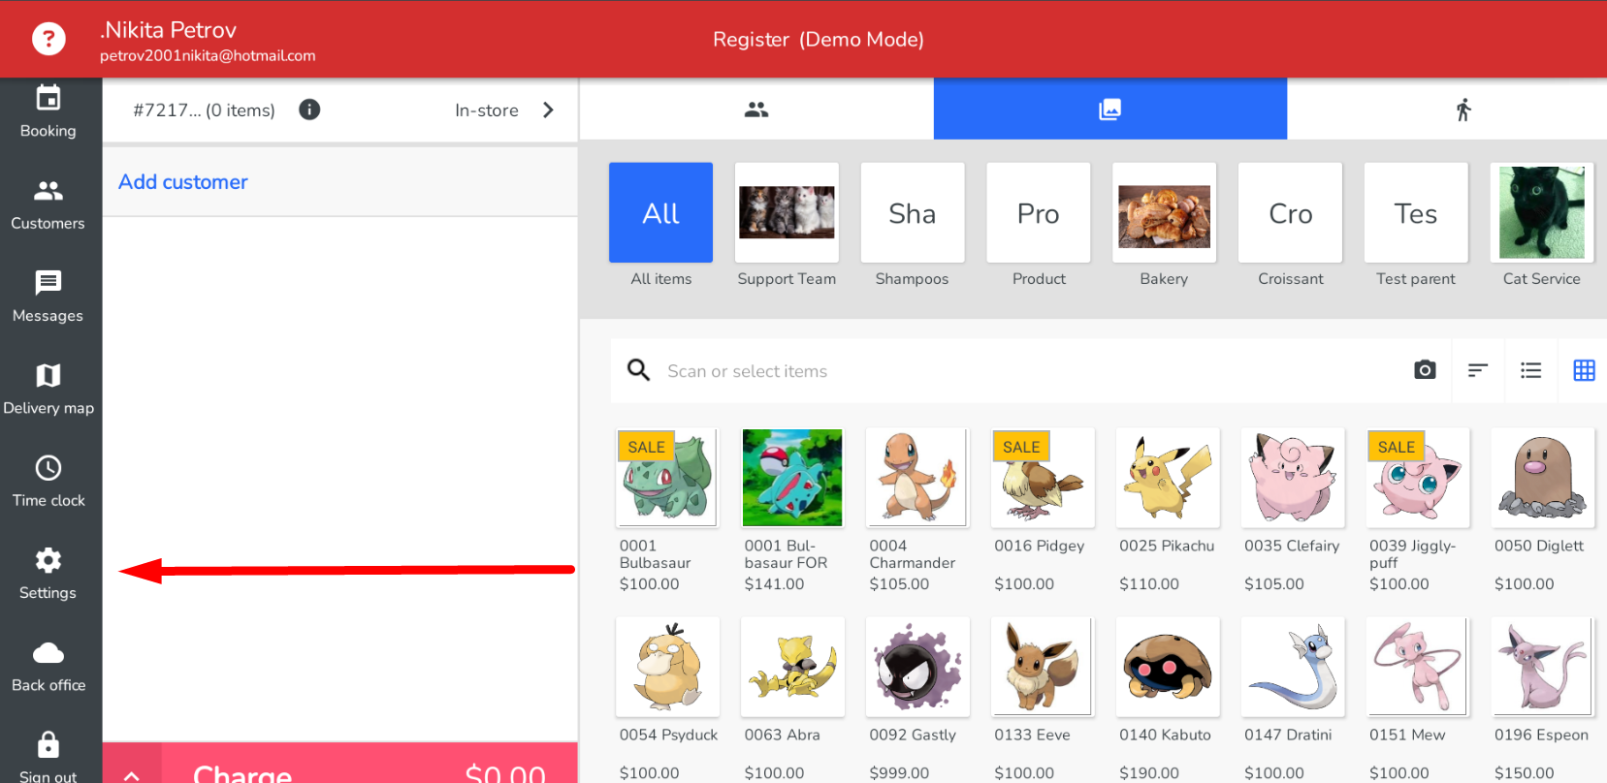Open Messages from the sidebar

point(48,297)
